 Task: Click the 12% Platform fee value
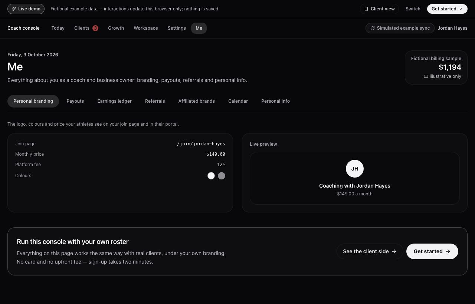[x=221, y=165]
